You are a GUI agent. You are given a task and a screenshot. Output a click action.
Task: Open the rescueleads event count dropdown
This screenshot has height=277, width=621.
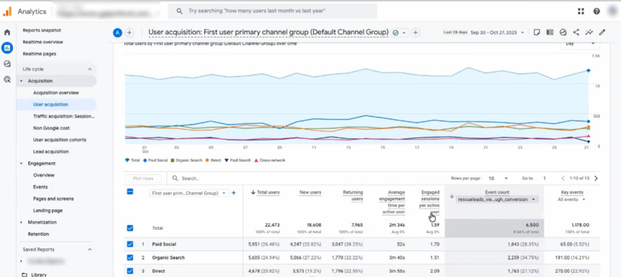pyautogui.click(x=496, y=199)
